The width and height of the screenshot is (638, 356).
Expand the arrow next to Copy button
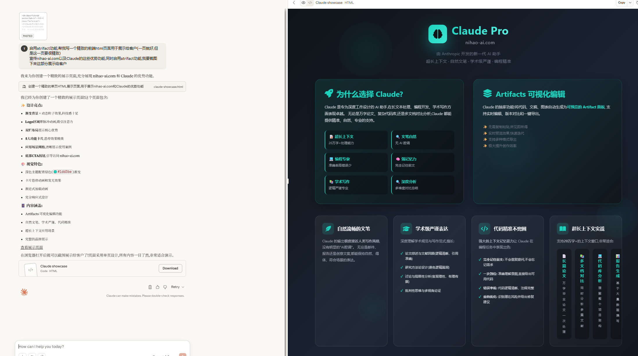tap(630, 3)
